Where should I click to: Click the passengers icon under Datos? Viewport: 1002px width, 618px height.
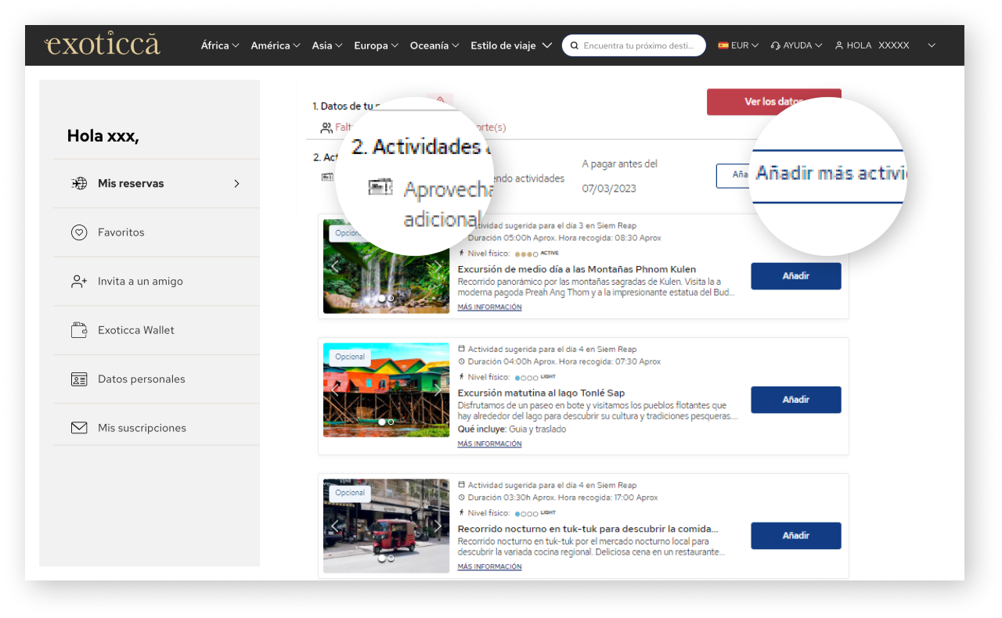326,128
